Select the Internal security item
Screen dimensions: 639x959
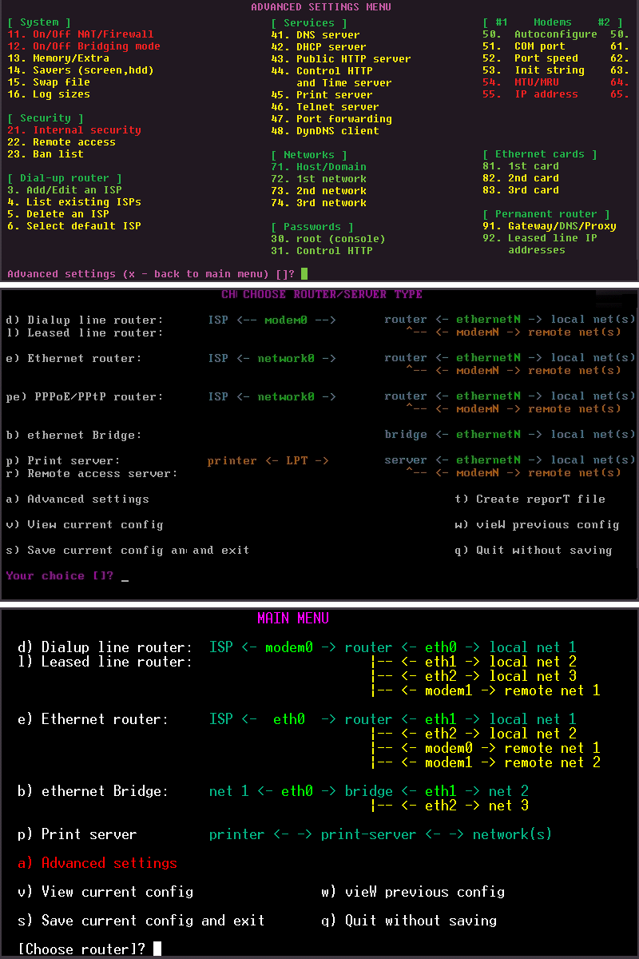(74, 130)
